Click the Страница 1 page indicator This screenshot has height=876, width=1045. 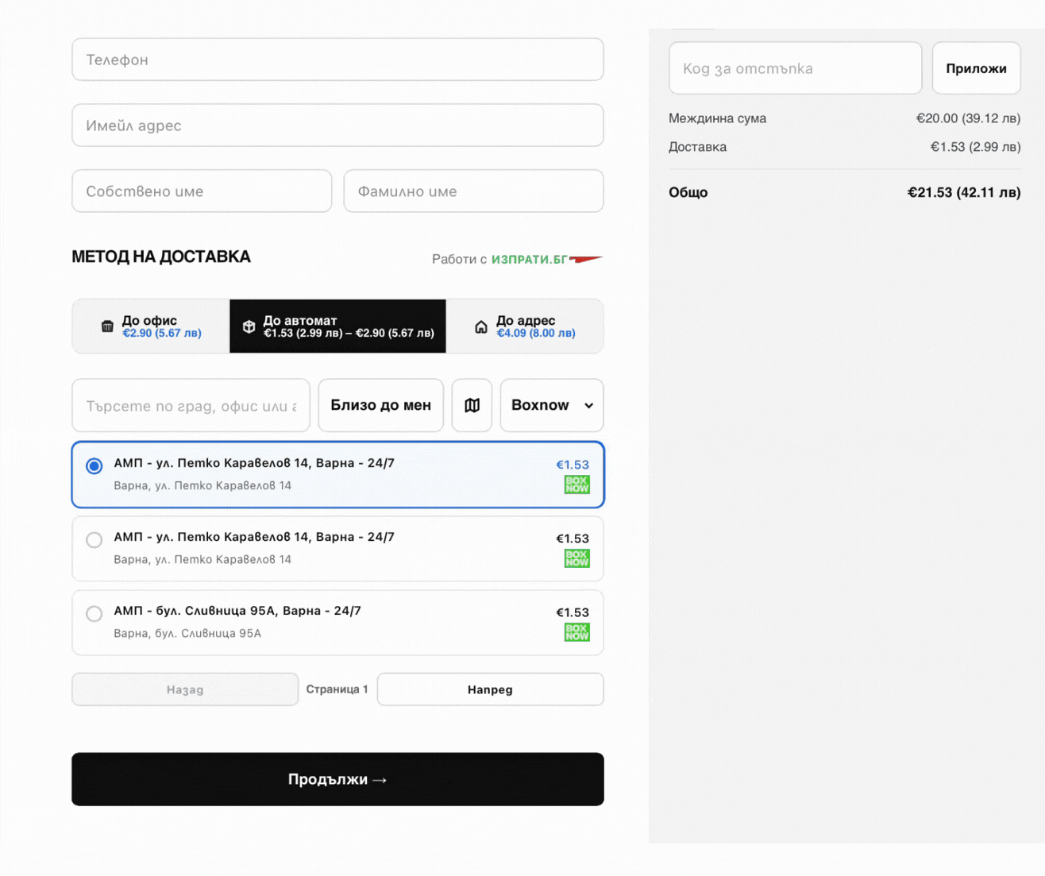click(337, 689)
